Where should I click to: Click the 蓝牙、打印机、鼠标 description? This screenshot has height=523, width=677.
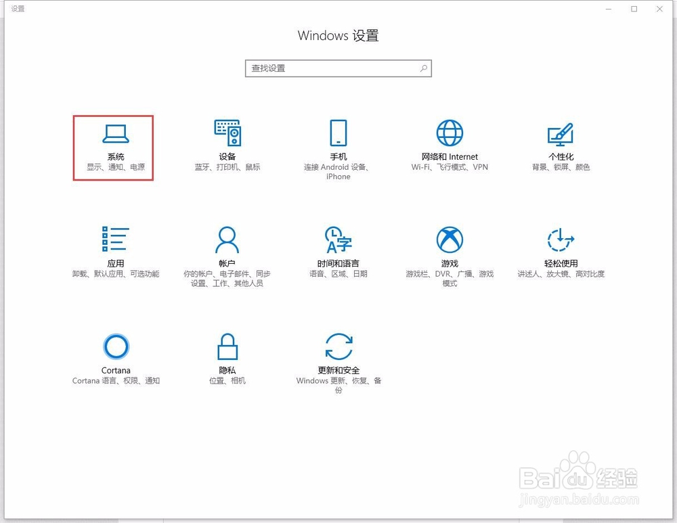click(x=227, y=167)
